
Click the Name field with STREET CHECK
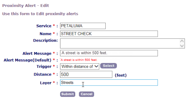pyautogui.click(x=109, y=34)
